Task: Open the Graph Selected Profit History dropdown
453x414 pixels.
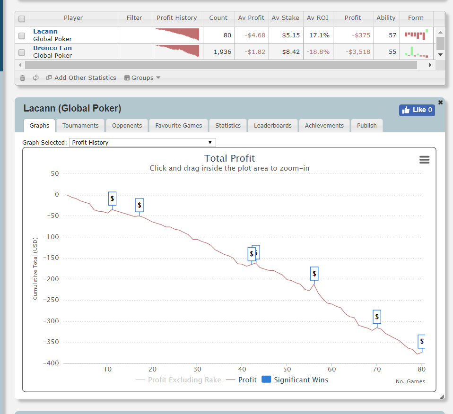Action: coord(142,143)
